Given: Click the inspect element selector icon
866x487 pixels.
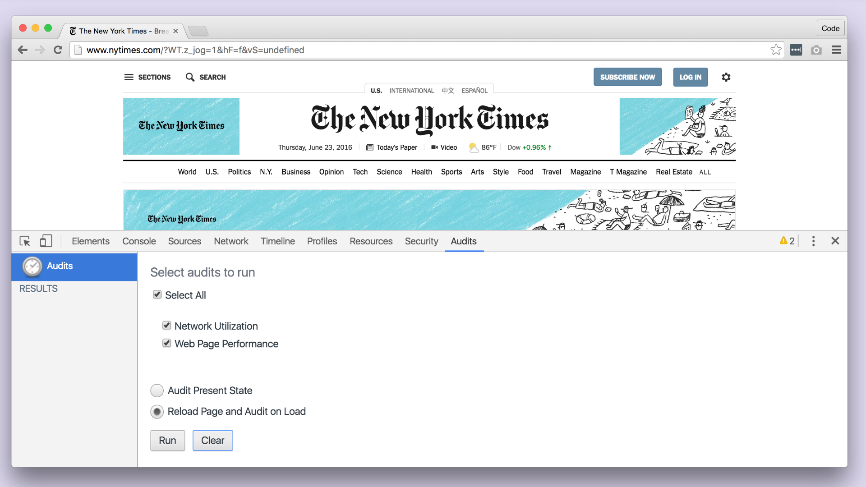Looking at the screenshot, I should (x=25, y=241).
